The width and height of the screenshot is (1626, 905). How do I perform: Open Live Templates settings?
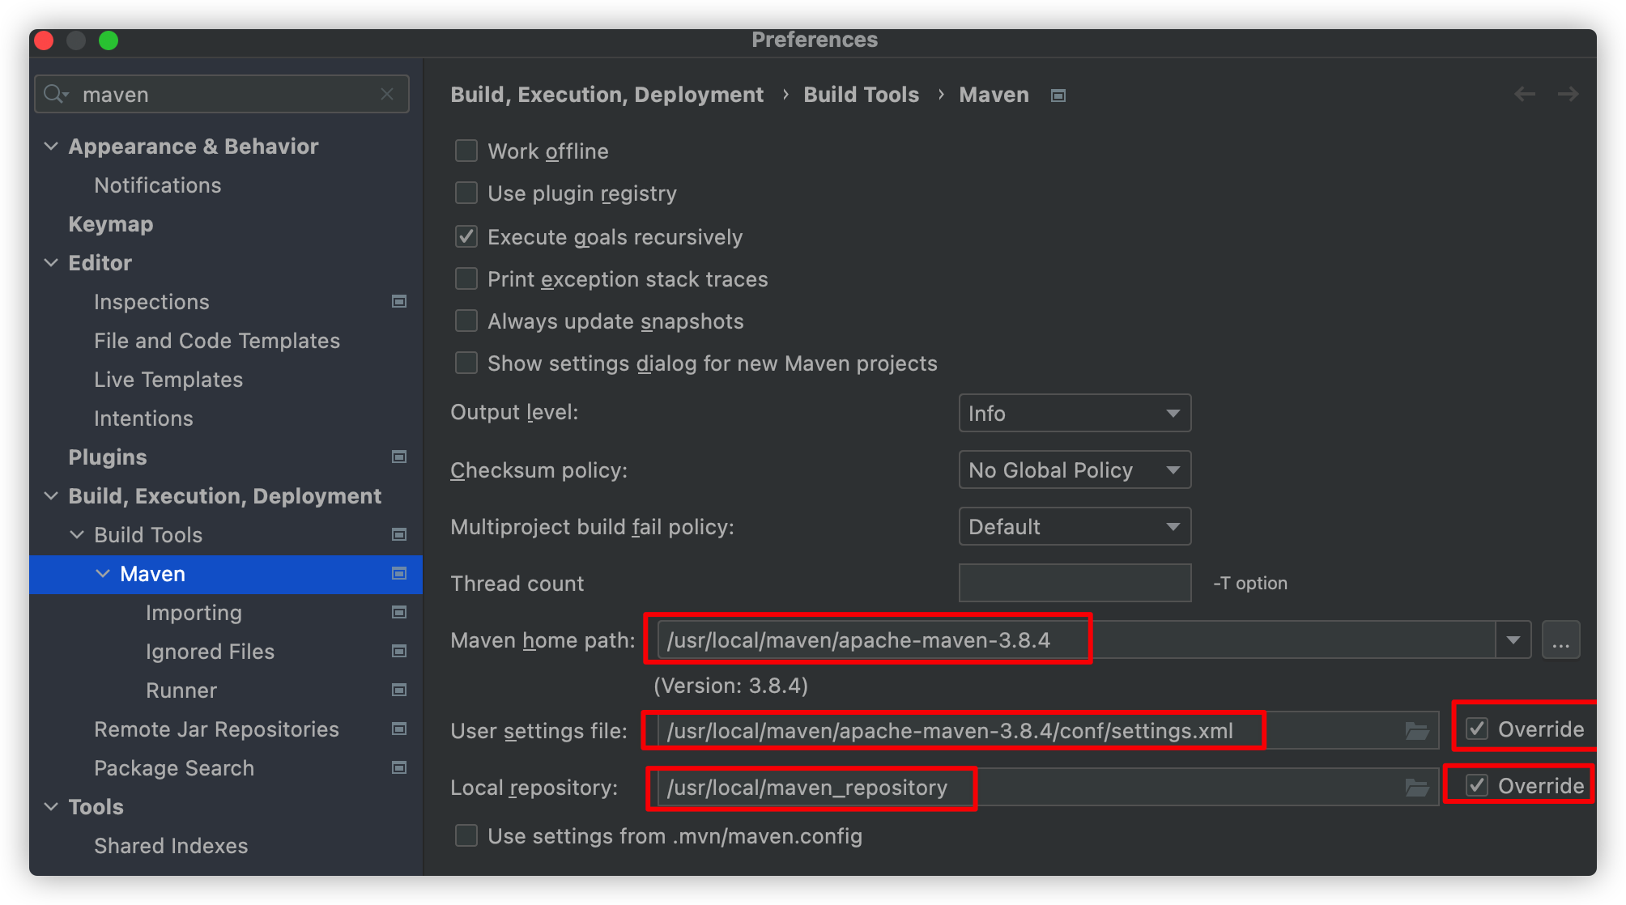168,380
